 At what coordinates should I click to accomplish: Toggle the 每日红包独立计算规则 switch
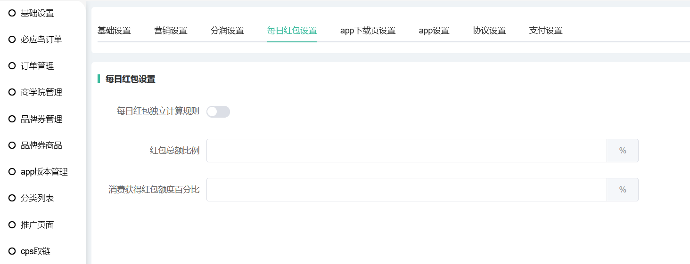point(218,112)
